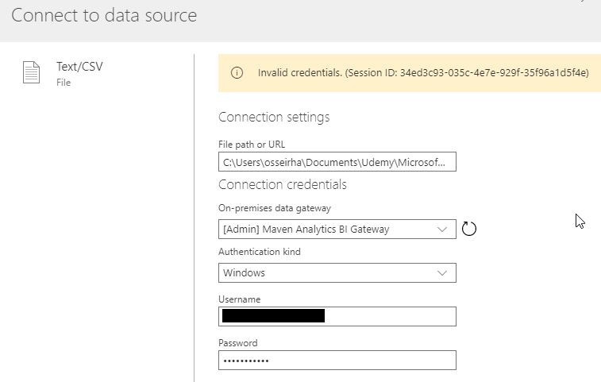Click the Connection settings heading
Image resolution: width=601 pixels, height=382 pixels.
274,117
